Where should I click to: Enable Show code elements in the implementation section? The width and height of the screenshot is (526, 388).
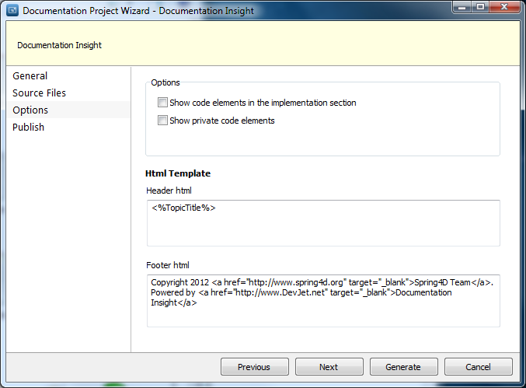pos(162,103)
